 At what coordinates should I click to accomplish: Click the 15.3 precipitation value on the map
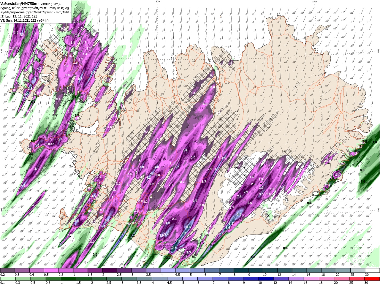click(x=174, y=248)
